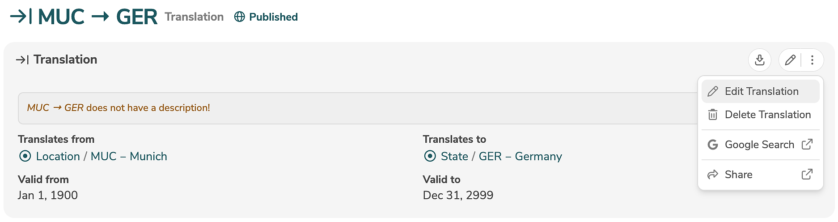Click the pencil edit icon button
The width and height of the screenshot is (838, 222).
click(790, 60)
